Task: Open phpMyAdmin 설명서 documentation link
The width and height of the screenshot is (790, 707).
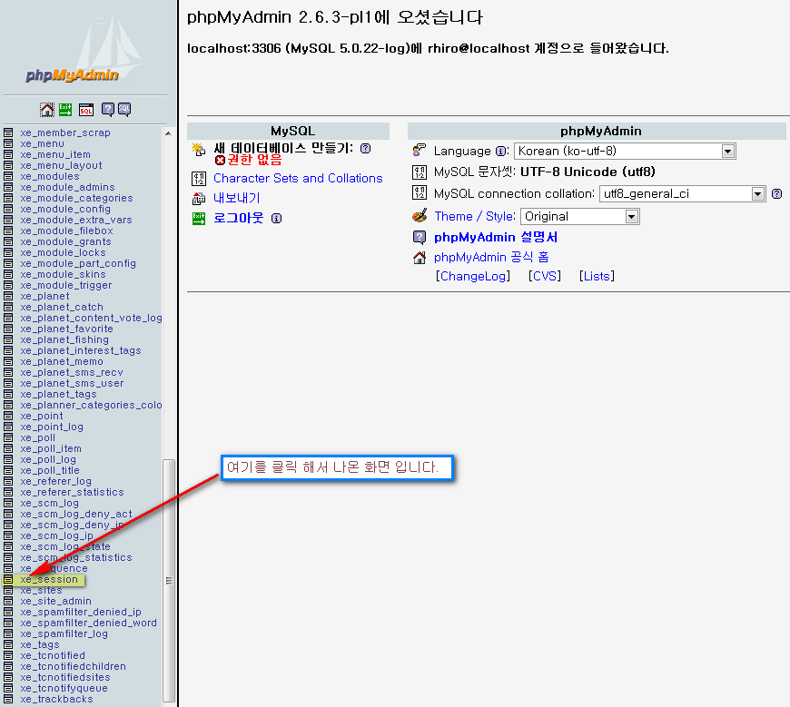Action: 496,237
